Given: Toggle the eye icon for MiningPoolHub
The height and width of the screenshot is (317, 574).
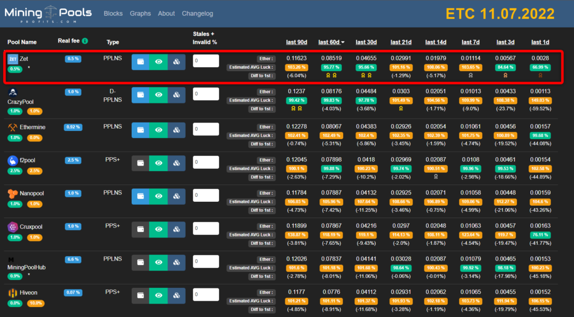Looking at the screenshot, I should click(159, 262).
